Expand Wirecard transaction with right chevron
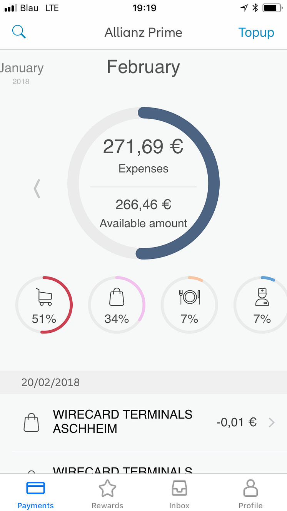Image resolution: width=287 pixels, height=511 pixels. pos(272,422)
